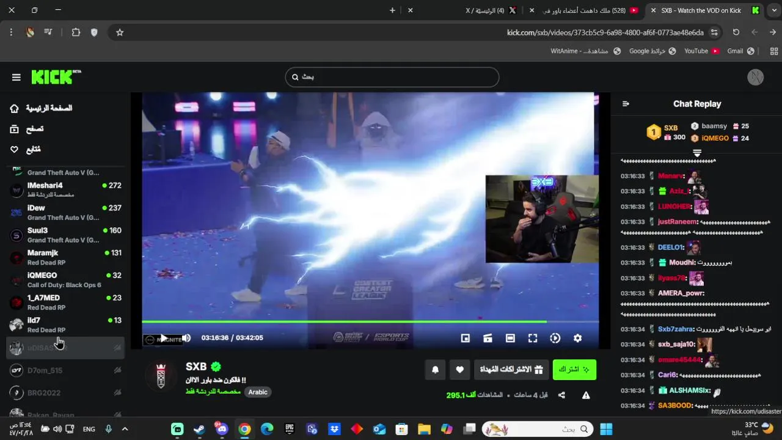Open the SXB channel name link

tap(196, 367)
